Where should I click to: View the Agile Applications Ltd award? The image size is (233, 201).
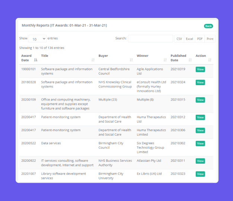tap(200, 69)
